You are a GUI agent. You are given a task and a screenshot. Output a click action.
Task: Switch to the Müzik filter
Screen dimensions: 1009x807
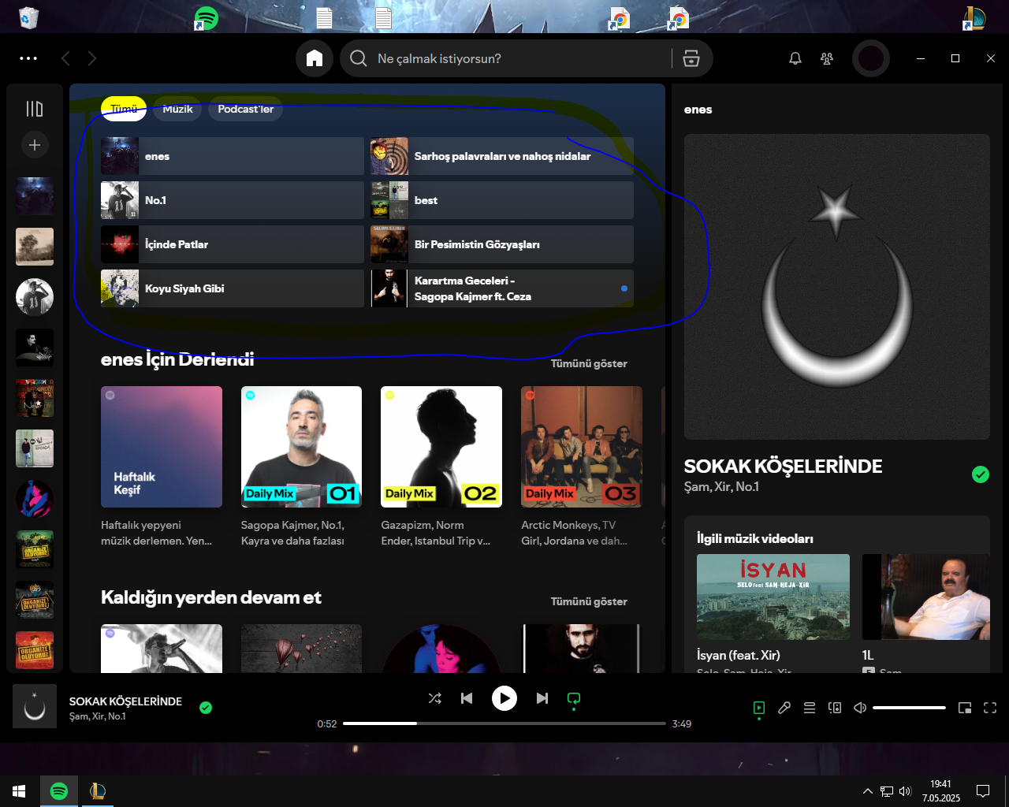(x=177, y=109)
